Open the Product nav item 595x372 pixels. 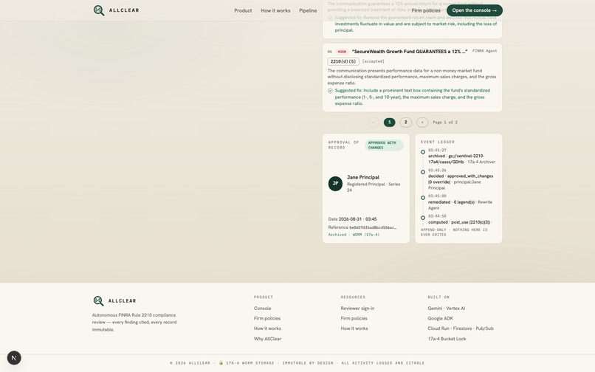tap(243, 10)
